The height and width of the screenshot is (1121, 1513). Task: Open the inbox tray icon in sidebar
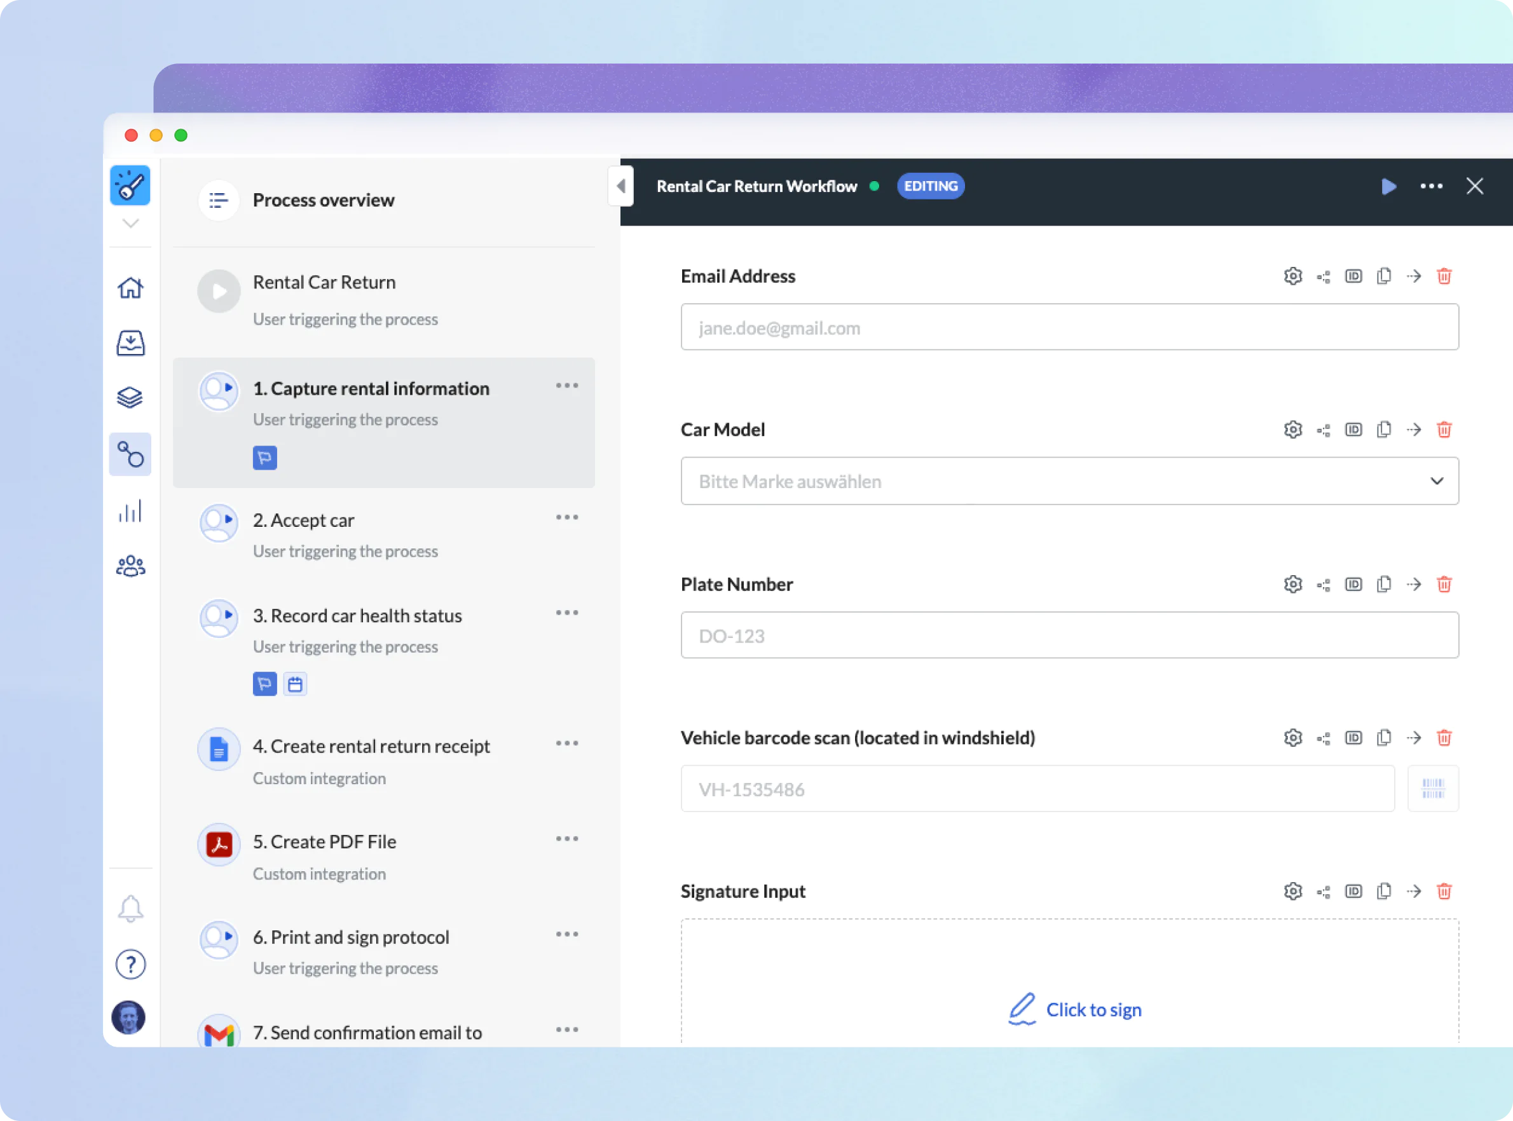tap(130, 343)
